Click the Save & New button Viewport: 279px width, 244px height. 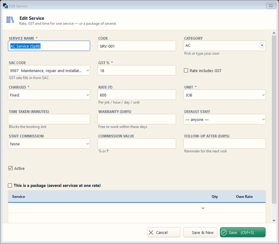pyautogui.click(x=200, y=232)
